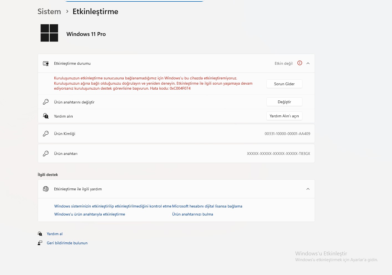Click the breadcrumb chevron separator
This screenshot has height=275, width=392.
pos(67,11)
